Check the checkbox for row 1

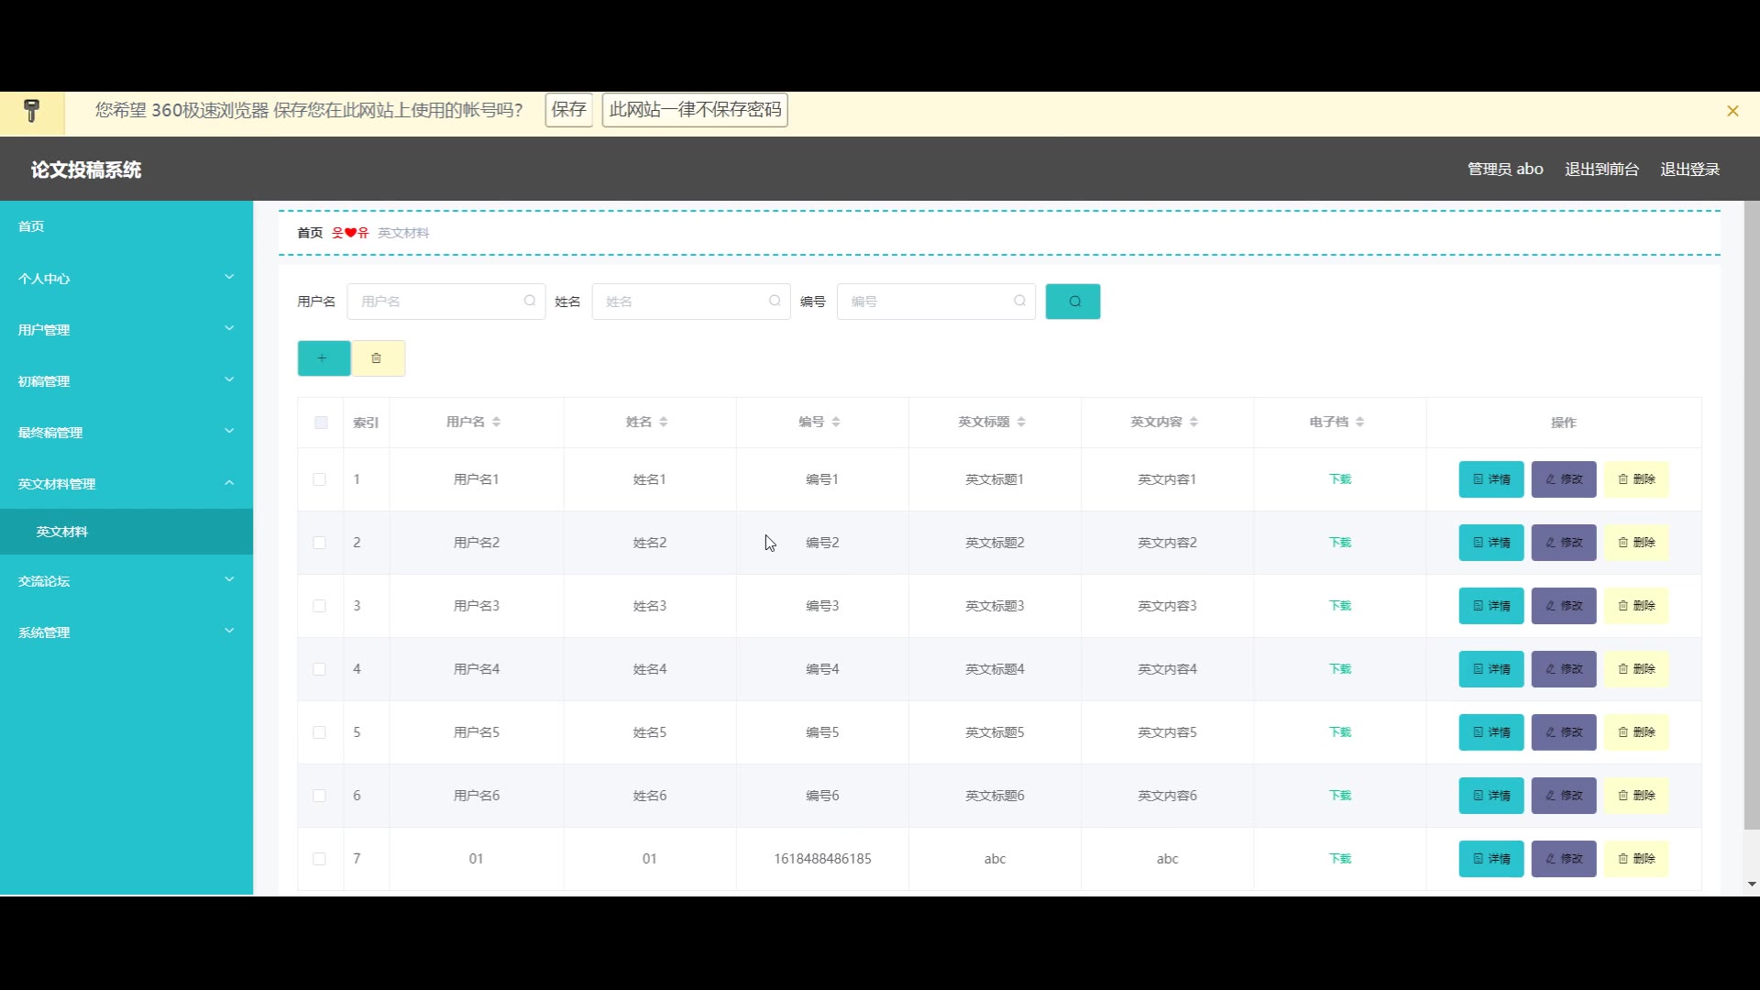(319, 479)
